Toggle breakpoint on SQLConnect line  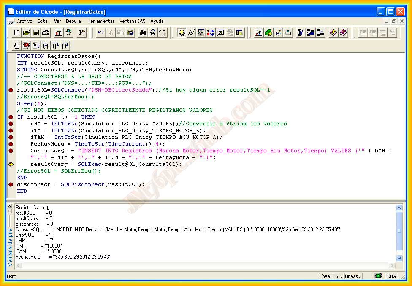[x=11, y=90]
